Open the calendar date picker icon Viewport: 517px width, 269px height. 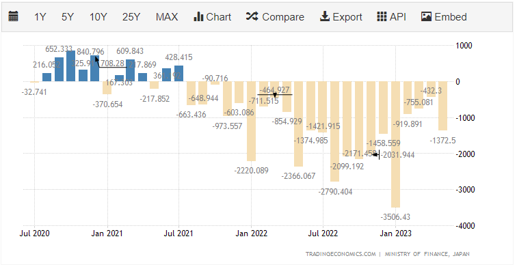coord(13,16)
